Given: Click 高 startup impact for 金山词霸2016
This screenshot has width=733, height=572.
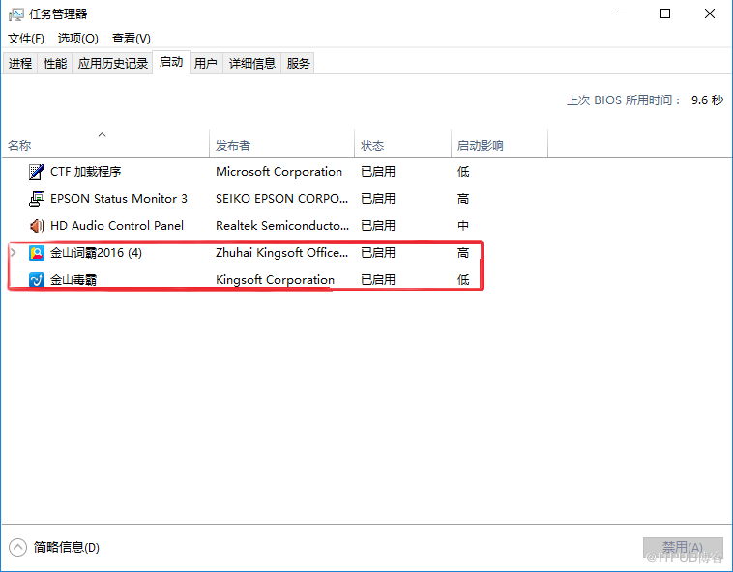Looking at the screenshot, I should point(463,253).
